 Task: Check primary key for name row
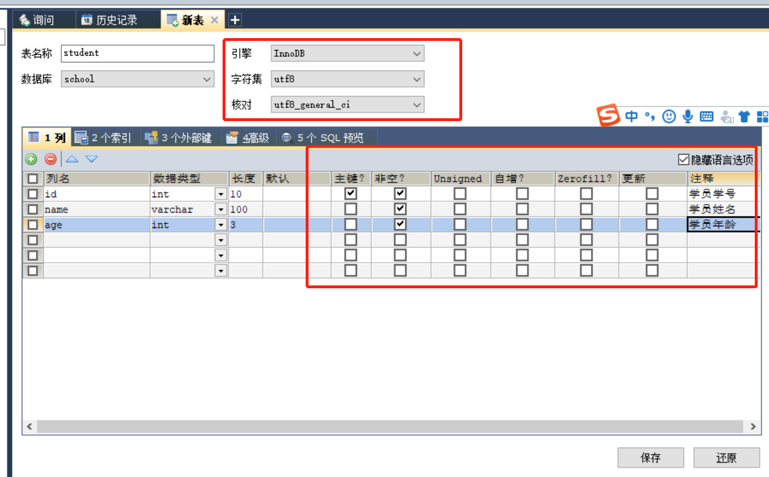tap(351, 209)
